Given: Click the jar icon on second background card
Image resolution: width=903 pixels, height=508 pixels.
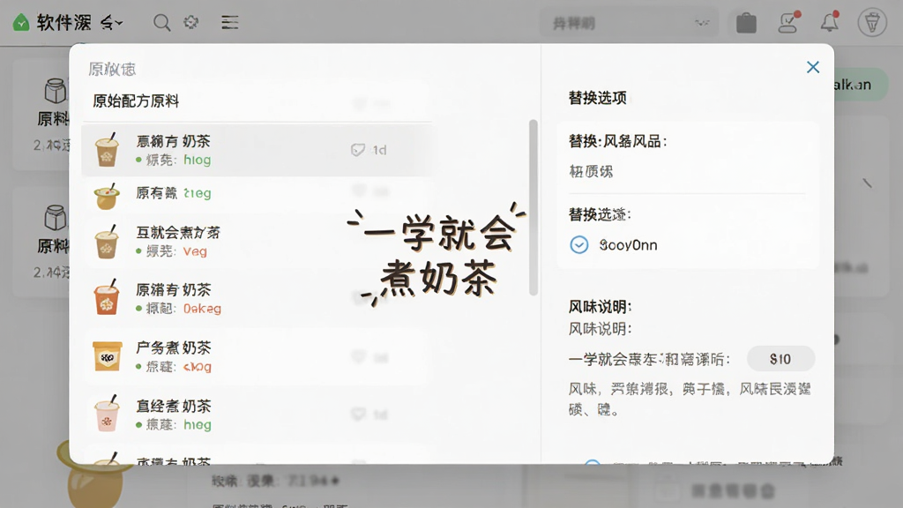Looking at the screenshot, I should click(56, 218).
